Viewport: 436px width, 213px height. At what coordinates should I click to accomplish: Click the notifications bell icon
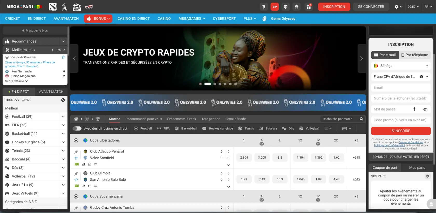pos(296,7)
